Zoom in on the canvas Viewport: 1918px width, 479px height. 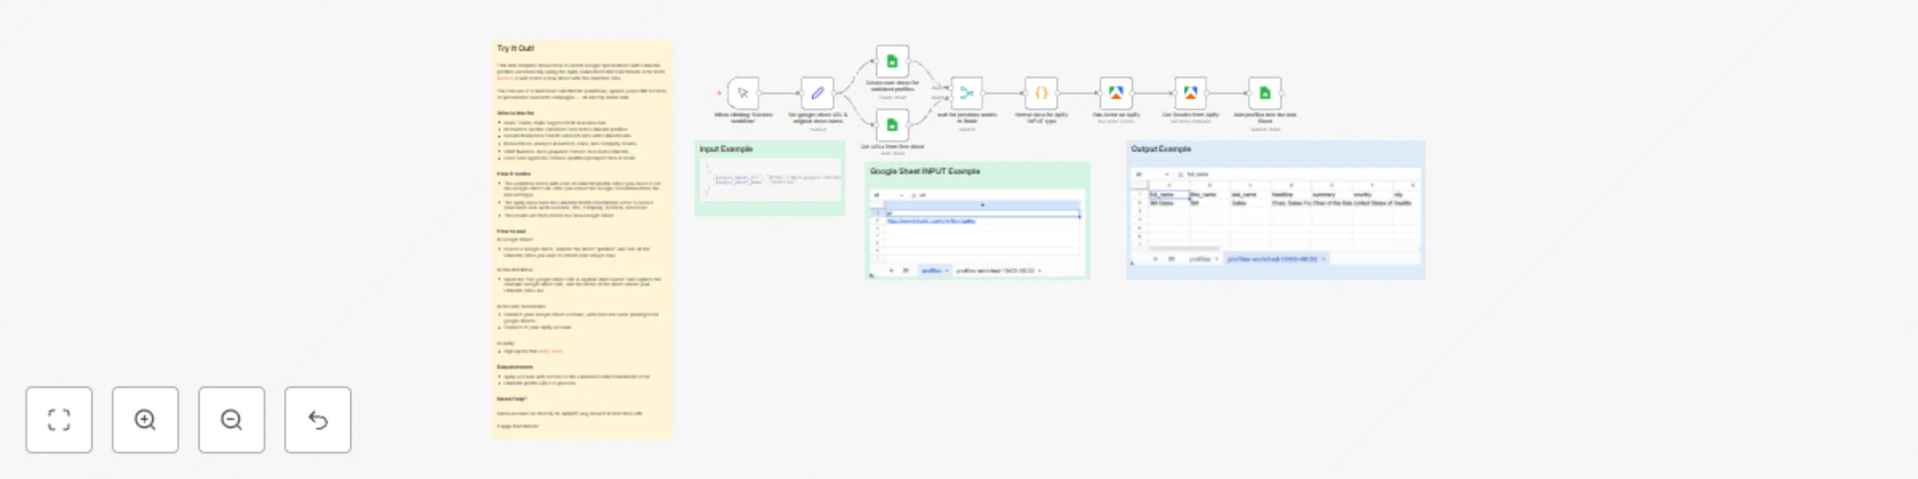pyautogui.click(x=145, y=420)
